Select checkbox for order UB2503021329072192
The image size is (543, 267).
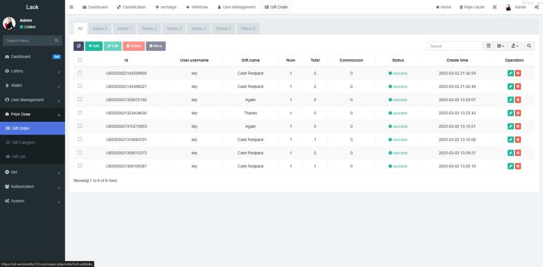point(80,100)
